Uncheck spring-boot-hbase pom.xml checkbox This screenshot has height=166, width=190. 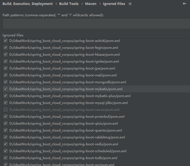6,55
